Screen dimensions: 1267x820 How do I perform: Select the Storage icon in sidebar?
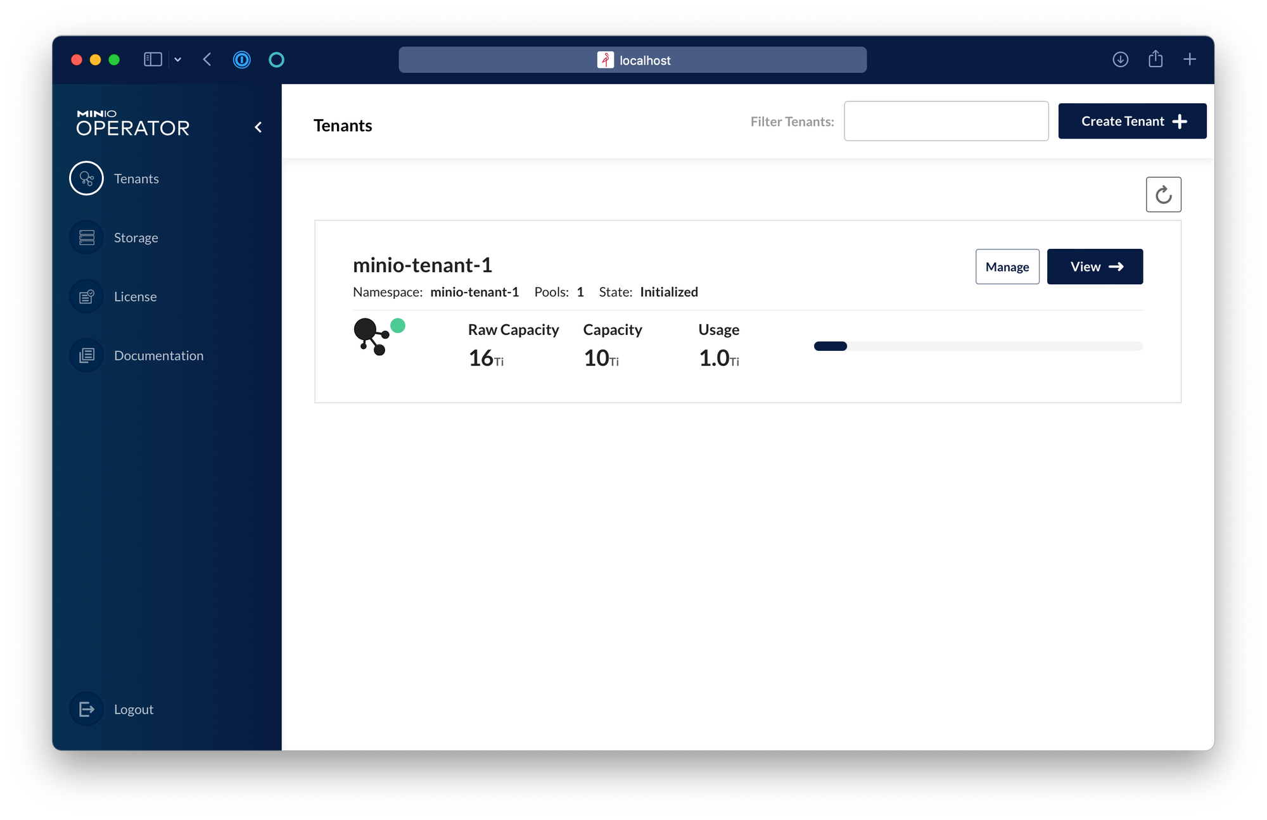[x=86, y=237]
